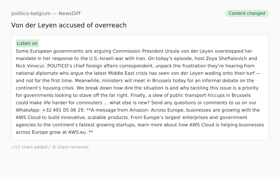Viewport: 280px width, 179px height.
Task: Click the headline "Von der Leyen accused of overreach"
Action: point(69,25)
